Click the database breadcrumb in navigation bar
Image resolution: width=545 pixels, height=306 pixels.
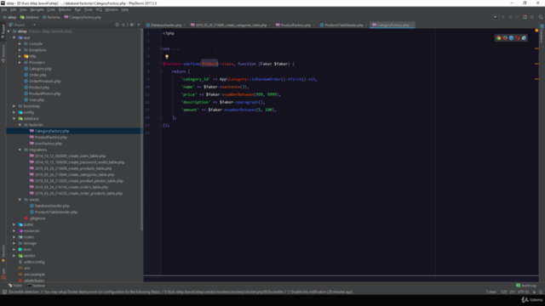coord(30,17)
